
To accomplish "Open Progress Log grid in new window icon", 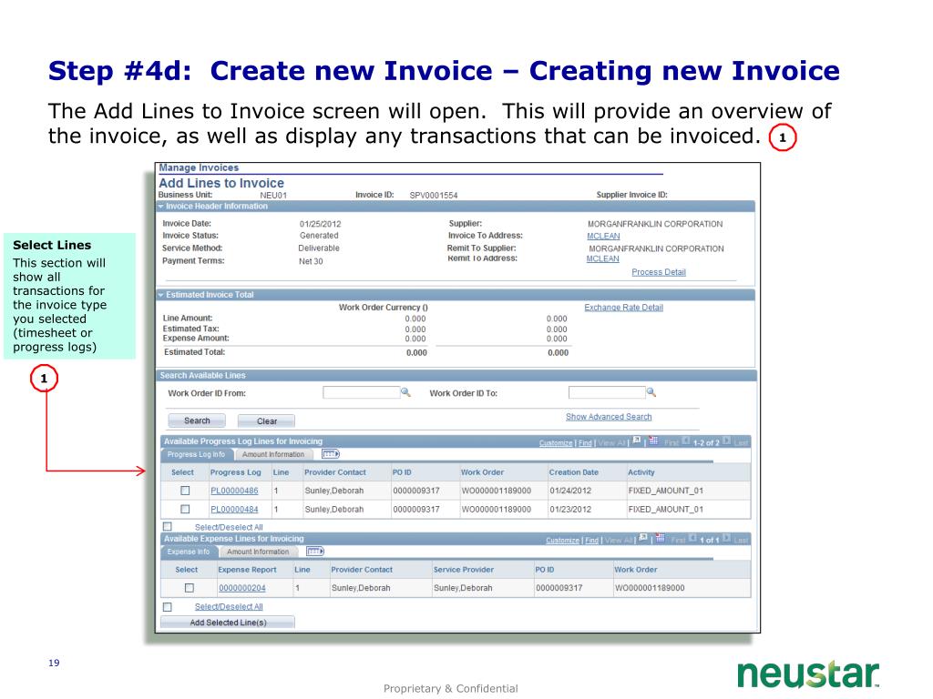I will tap(637, 441).
